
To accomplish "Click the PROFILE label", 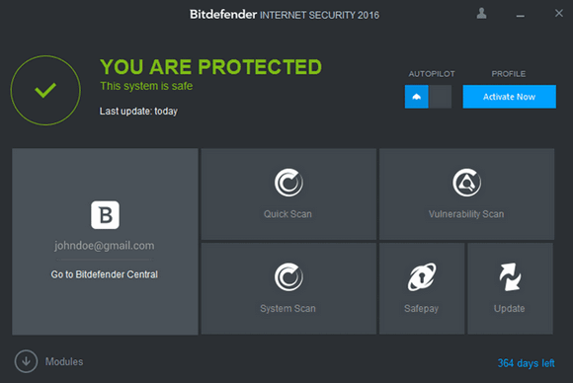I will pos(509,74).
